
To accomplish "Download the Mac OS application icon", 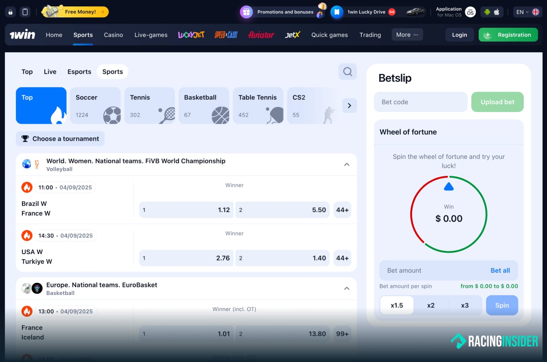I will tap(470, 12).
